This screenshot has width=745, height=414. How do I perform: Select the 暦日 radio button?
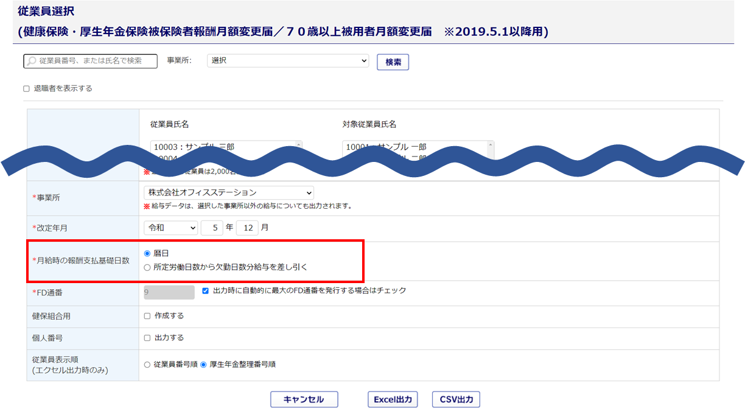pos(147,253)
